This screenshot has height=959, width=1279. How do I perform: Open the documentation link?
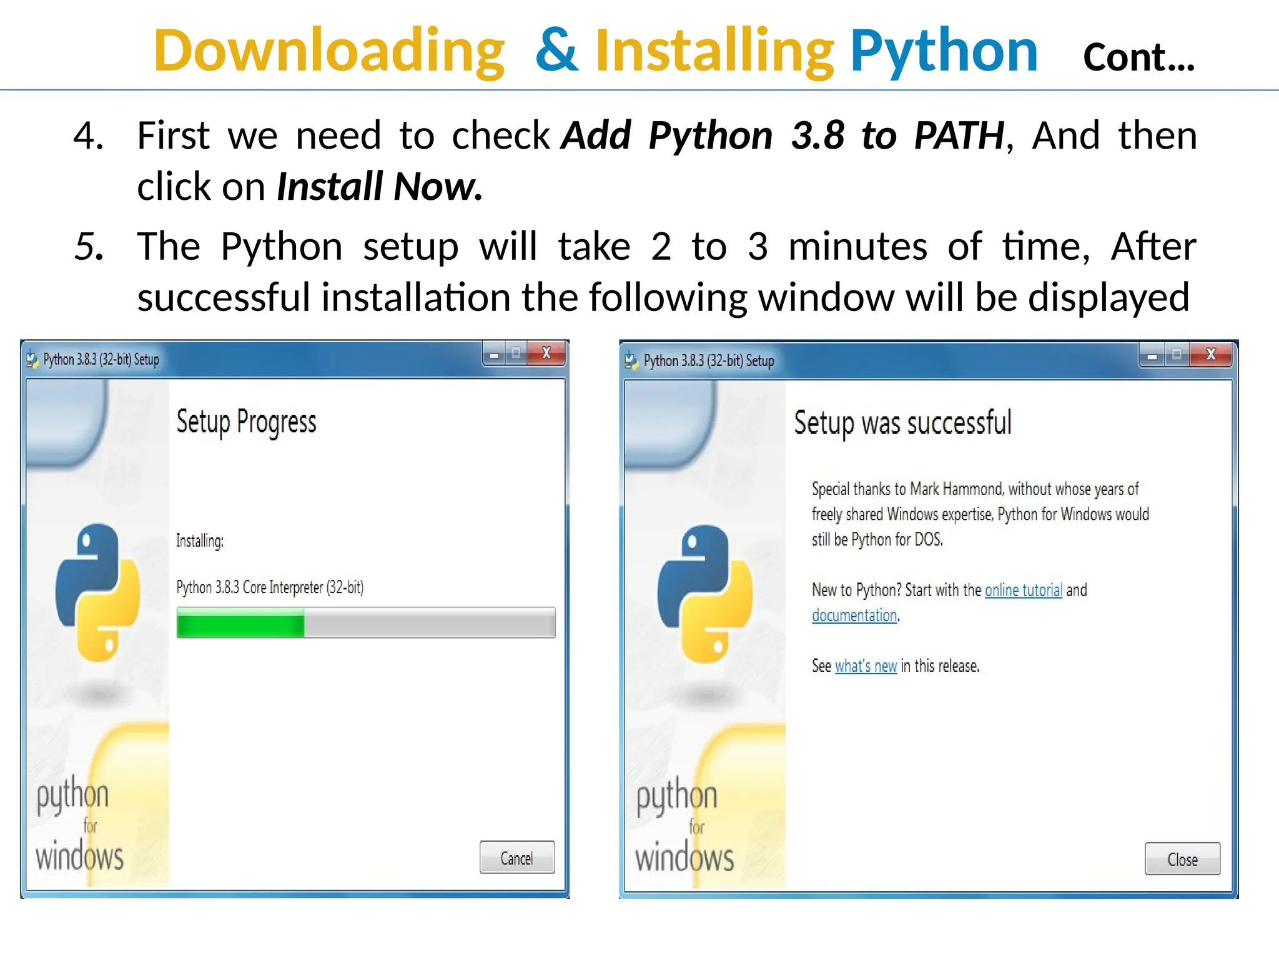pyautogui.click(x=854, y=616)
